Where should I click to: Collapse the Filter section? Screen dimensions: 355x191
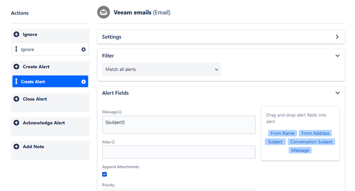point(338,56)
